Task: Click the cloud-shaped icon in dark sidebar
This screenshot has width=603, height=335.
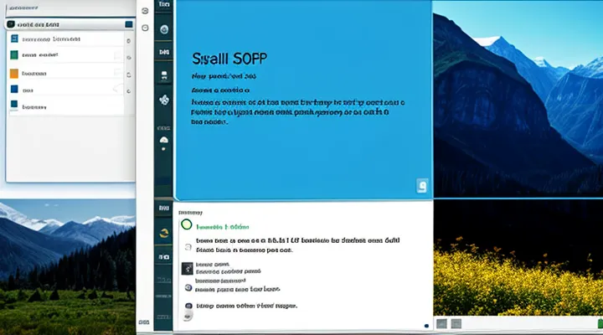Action: pyautogui.click(x=164, y=140)
